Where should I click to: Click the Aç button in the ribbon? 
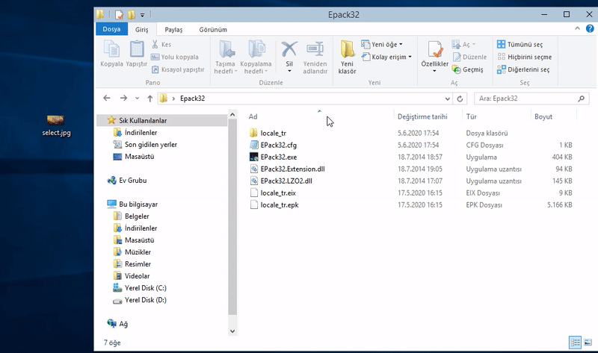point(463,44)
